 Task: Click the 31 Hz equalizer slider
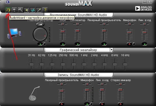point(31,64)
